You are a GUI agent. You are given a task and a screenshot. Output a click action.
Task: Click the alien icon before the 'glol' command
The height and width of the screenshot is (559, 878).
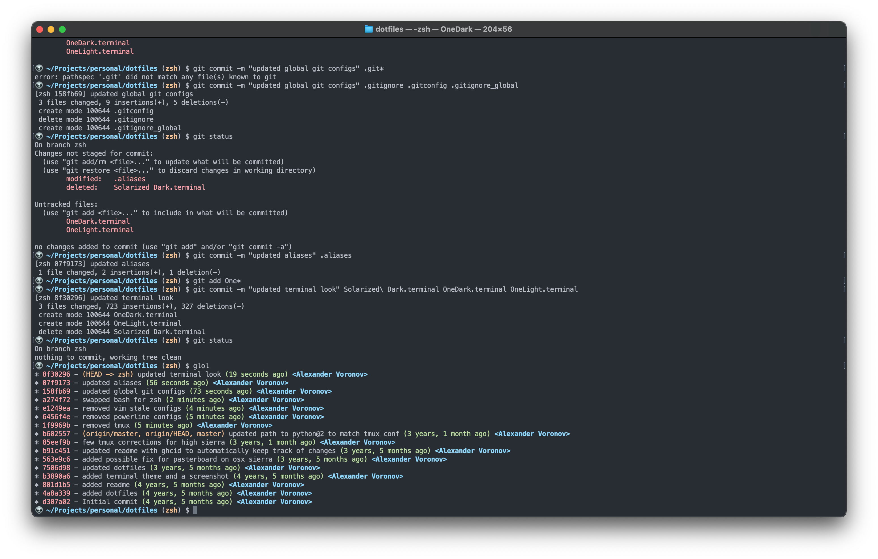tap(39, 366)
